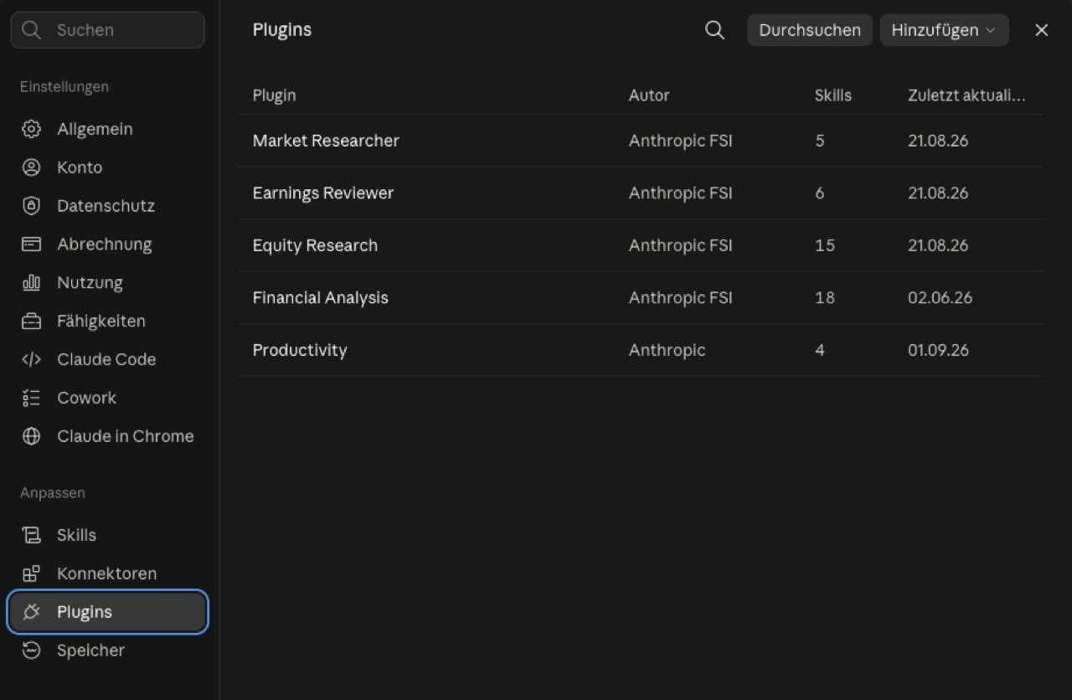Open the Konto settings section
The image size is (1072, 700).
point(108,167)
